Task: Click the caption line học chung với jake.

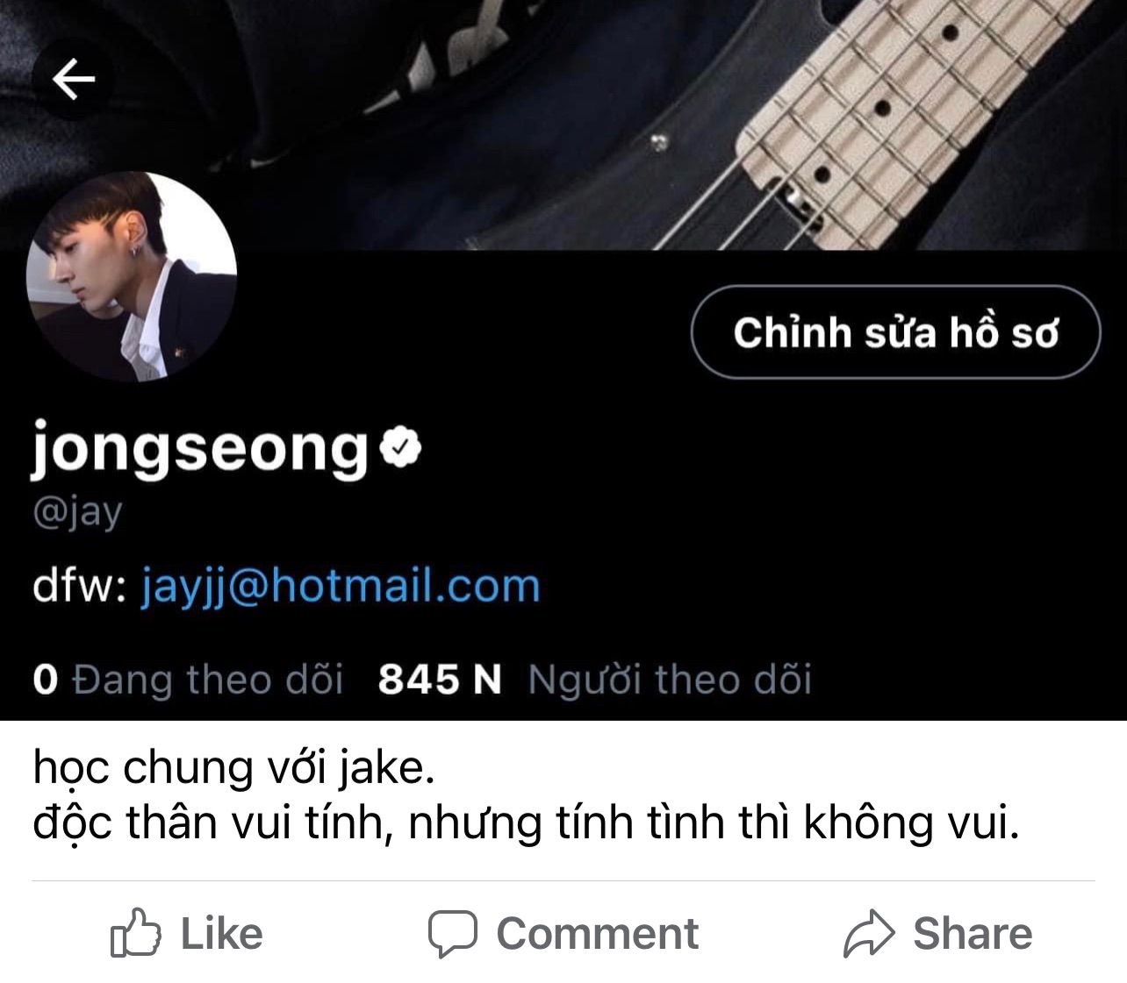Action: click(x=233, y=768)
